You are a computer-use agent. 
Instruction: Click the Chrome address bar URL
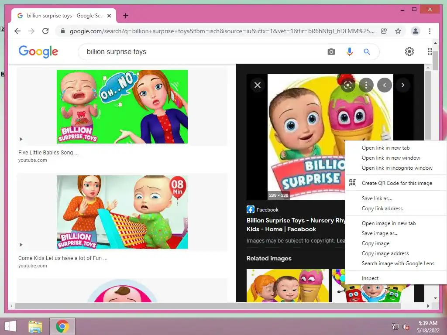[x=222, y=31]
